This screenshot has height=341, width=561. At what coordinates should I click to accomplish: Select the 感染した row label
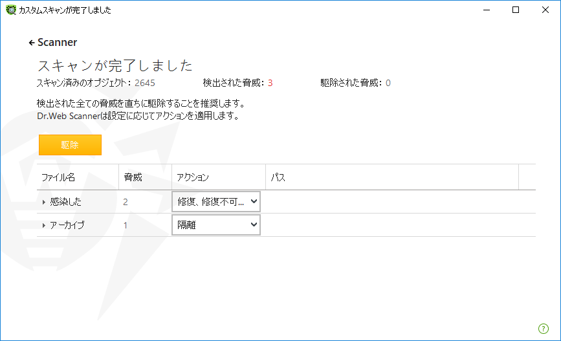click(x=65, y=202)
